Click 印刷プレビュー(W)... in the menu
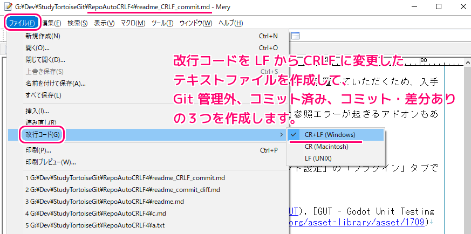The height and width of the screenshot is (234, 471). tap(50, 162)
